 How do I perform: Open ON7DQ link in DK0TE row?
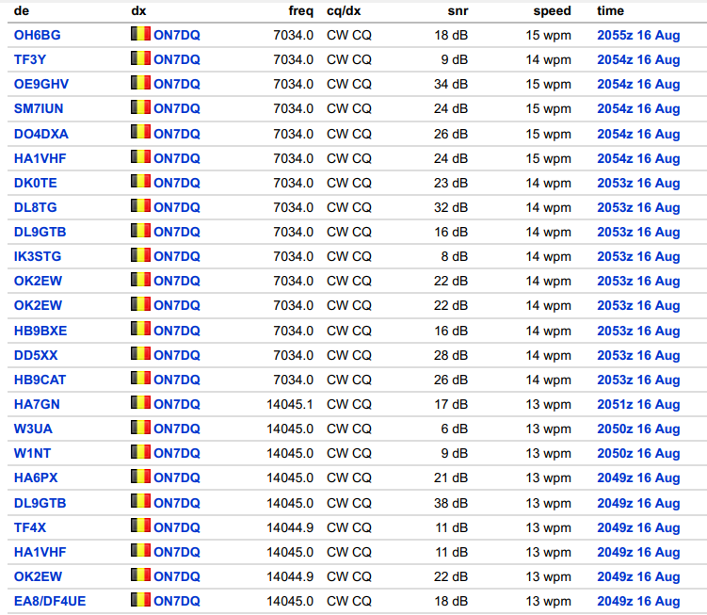pyautogui.click(x=177, y=184)
